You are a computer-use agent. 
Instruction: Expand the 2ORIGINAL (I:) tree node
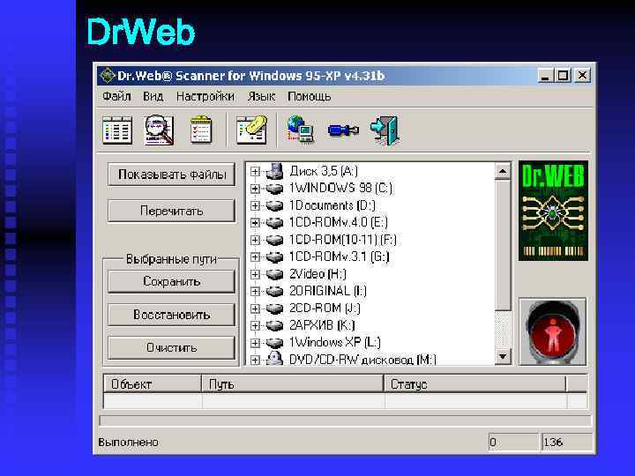click(x=255, y=292)
